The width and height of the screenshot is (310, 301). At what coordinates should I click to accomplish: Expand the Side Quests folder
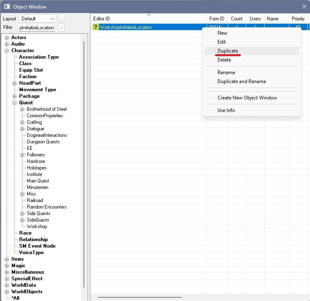click(x=22, y=214)
